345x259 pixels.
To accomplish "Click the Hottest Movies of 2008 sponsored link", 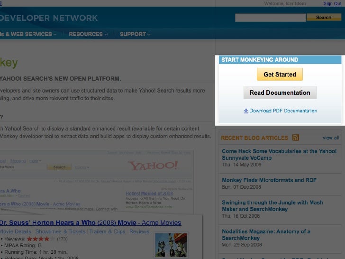I will click(149, 194).
